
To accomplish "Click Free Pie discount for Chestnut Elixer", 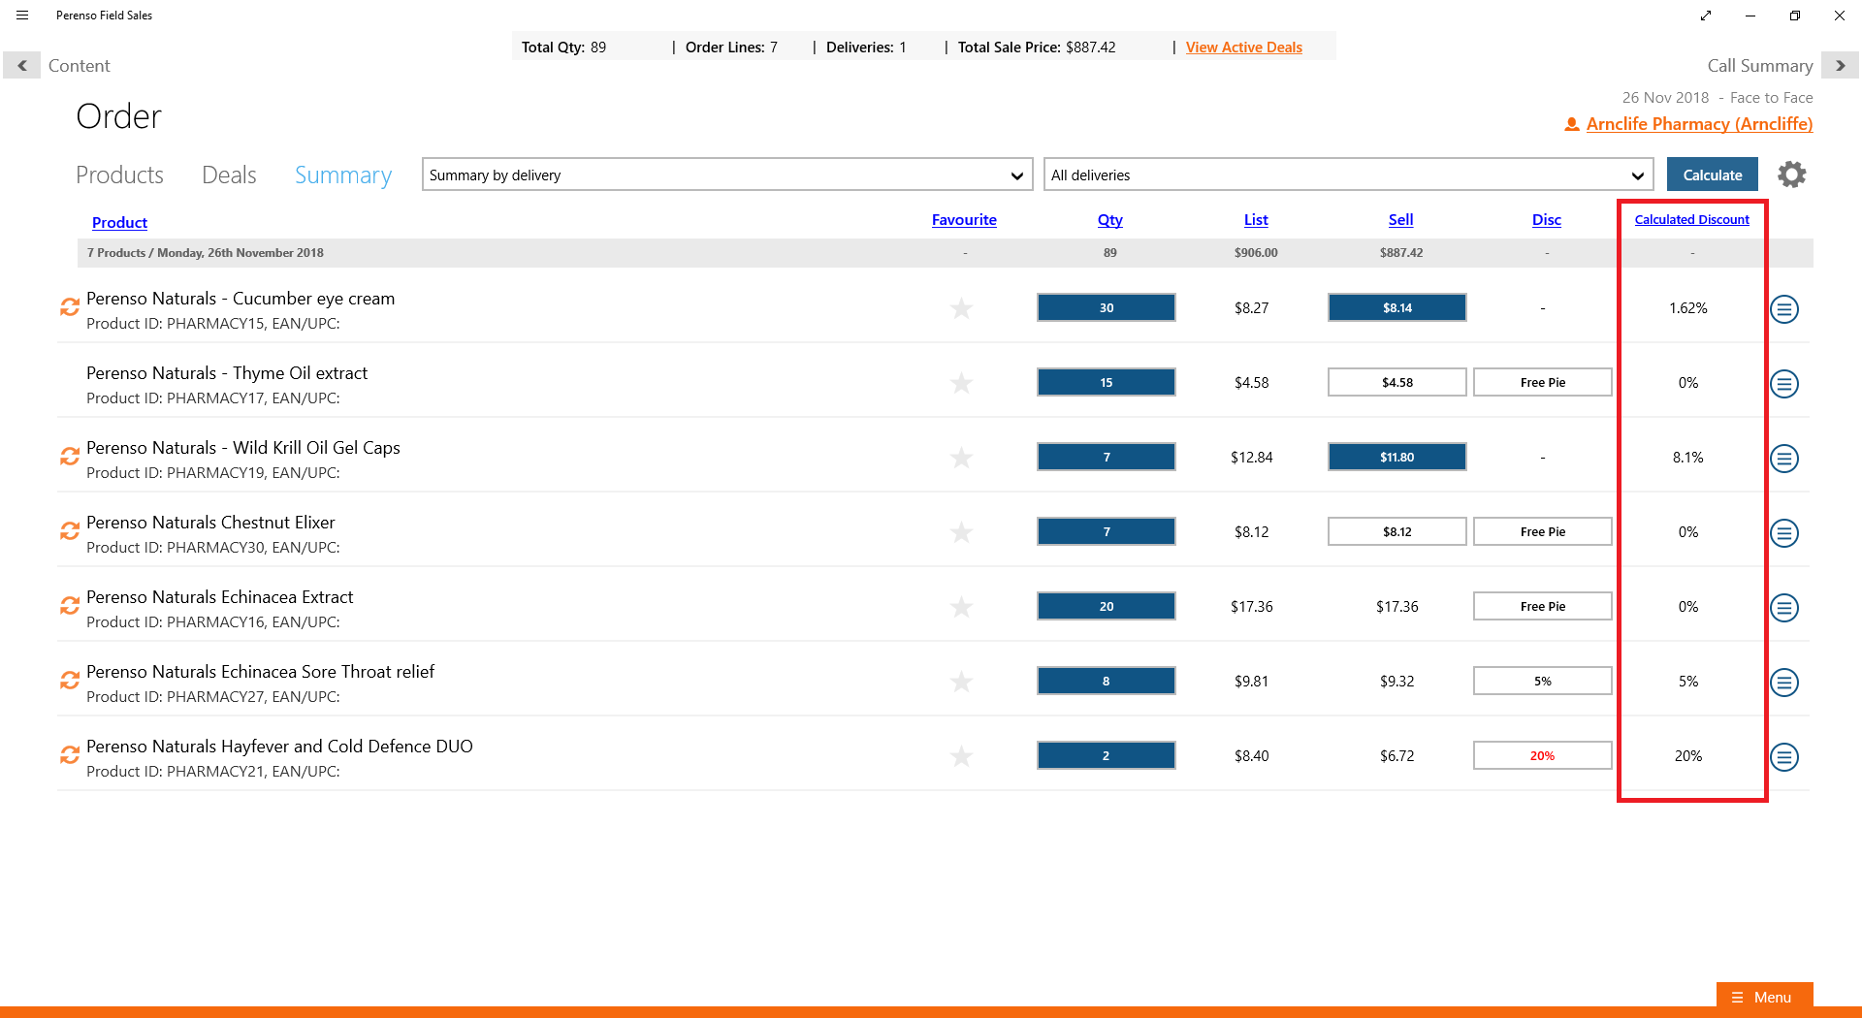I will pyautogui.click(x=1542, y=531).
